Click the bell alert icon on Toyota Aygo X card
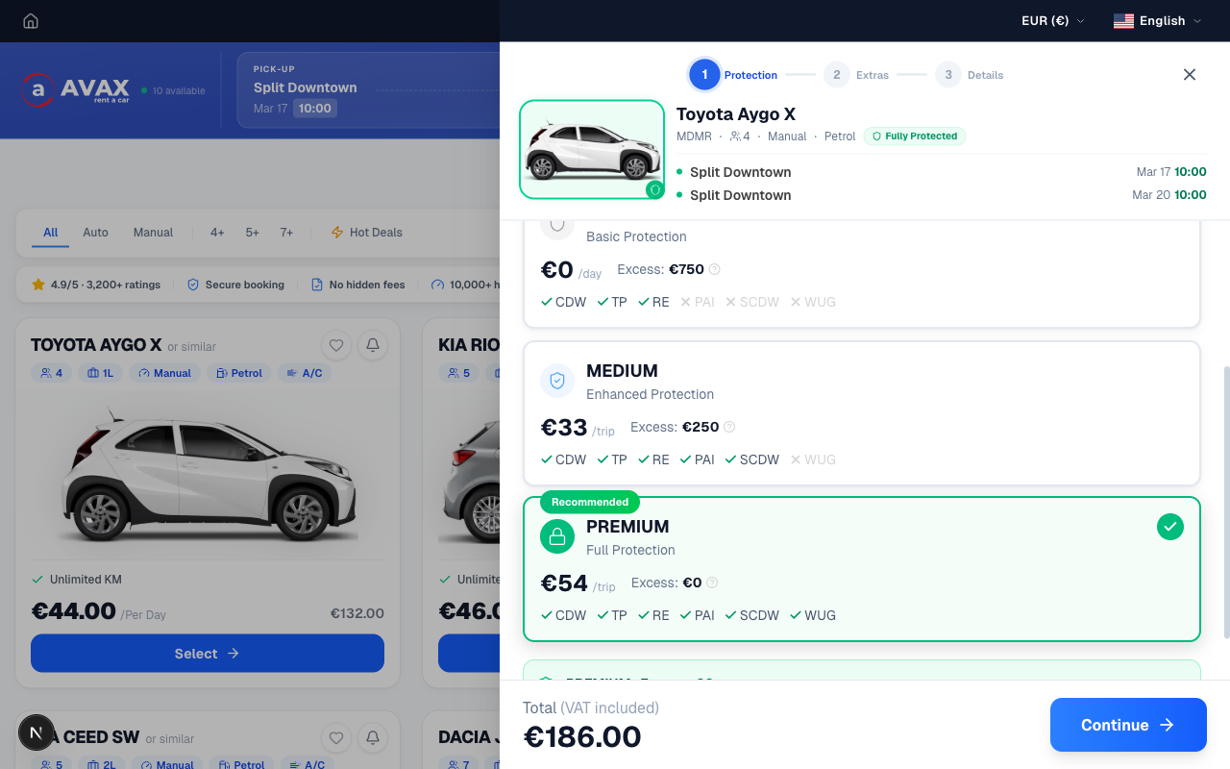Screen dimensions: 1230x769 (x=373, y=345)
